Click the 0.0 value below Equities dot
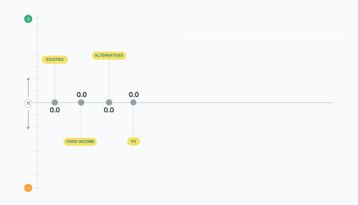This screenshot has width=358, height=205. 55,110
